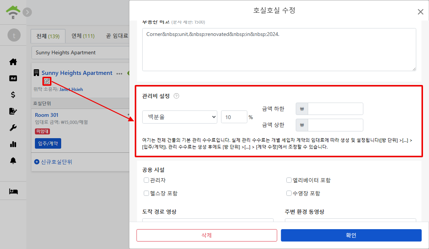Check the 수영장 포함 checkbox

pos(289,193)
